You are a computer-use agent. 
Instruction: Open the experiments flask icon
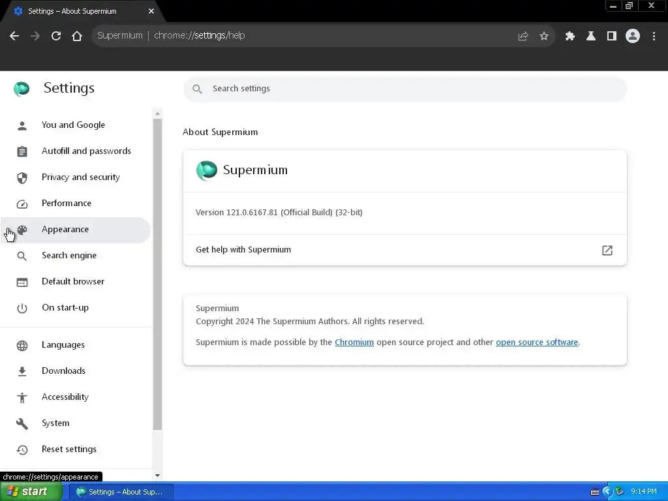pyautogui.click(x=591, y=37)
